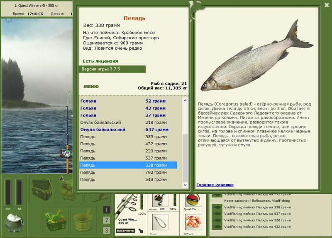332x238 pixels.
Task: Select the crab meat bait slot
Action: 193,222
